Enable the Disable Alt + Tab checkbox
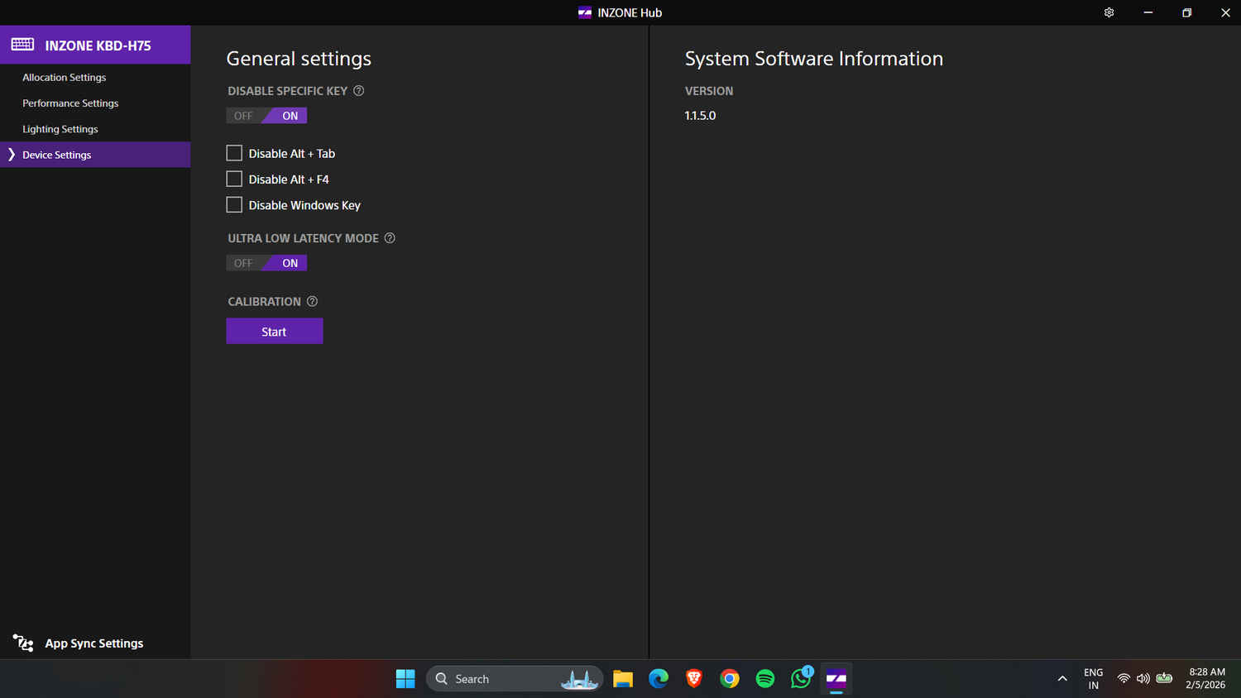The image size is (1241, 698). point(234,154)
